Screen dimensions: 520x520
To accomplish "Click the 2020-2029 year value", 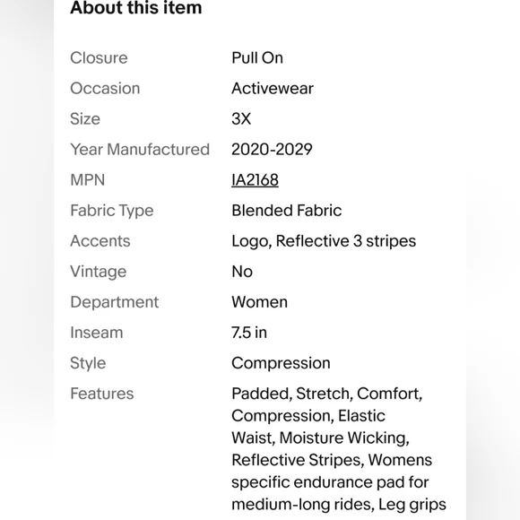I will pos(272,150).
